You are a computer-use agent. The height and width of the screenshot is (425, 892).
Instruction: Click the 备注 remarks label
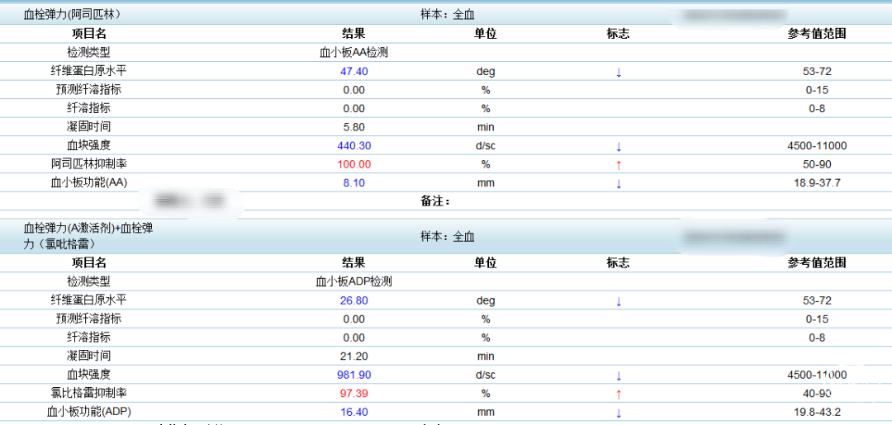[434, 201]
